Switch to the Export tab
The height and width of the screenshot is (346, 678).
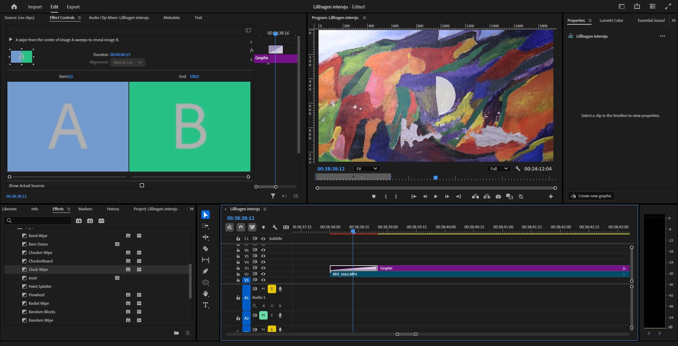(x=73, y=7)
